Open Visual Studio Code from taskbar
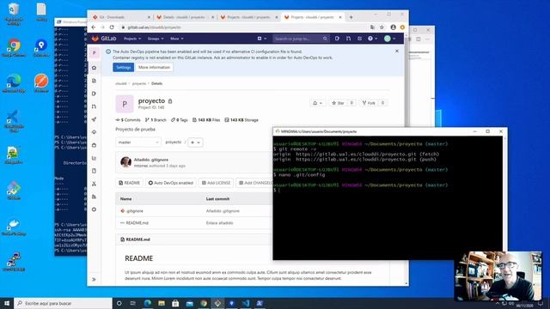The height and width of the screenshot is (309, 550). 246,303
